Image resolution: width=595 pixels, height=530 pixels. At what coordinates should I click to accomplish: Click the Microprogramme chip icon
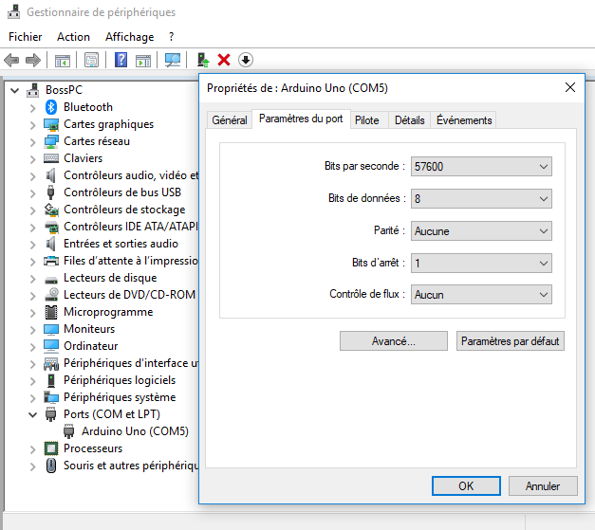coord(51,312)
